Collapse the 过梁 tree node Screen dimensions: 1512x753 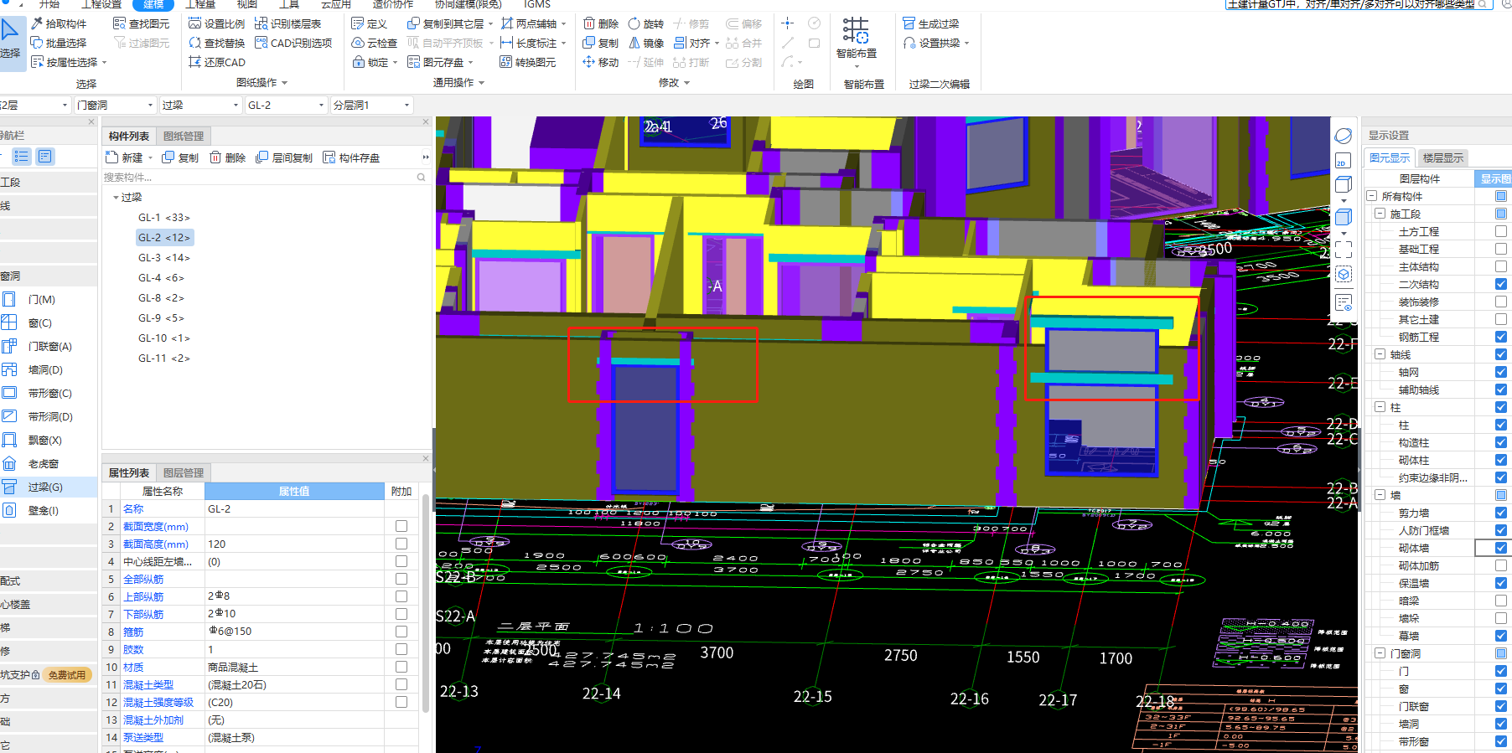click(116, 198)
